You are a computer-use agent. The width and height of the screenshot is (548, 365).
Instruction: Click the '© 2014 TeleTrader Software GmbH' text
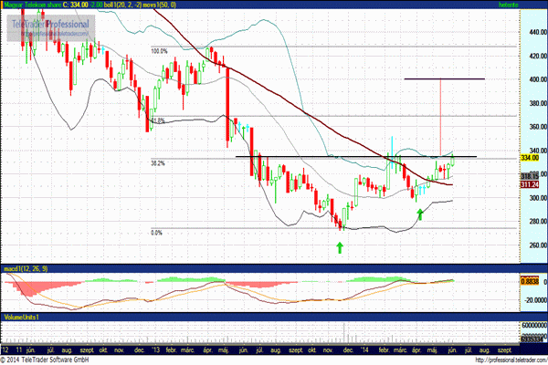[x=45, y=360]
